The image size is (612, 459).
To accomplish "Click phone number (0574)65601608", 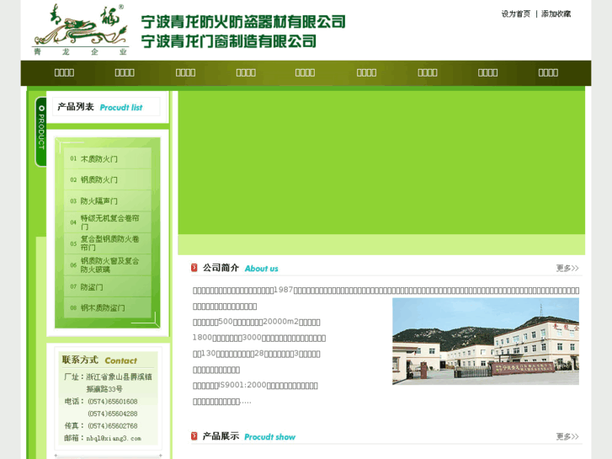I will tap(113, 402).
